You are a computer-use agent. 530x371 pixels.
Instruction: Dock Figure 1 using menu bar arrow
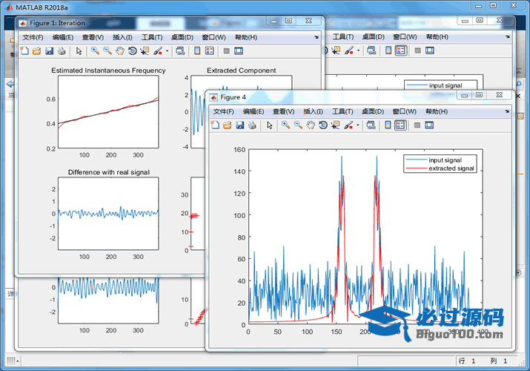[x=317, y=37]
